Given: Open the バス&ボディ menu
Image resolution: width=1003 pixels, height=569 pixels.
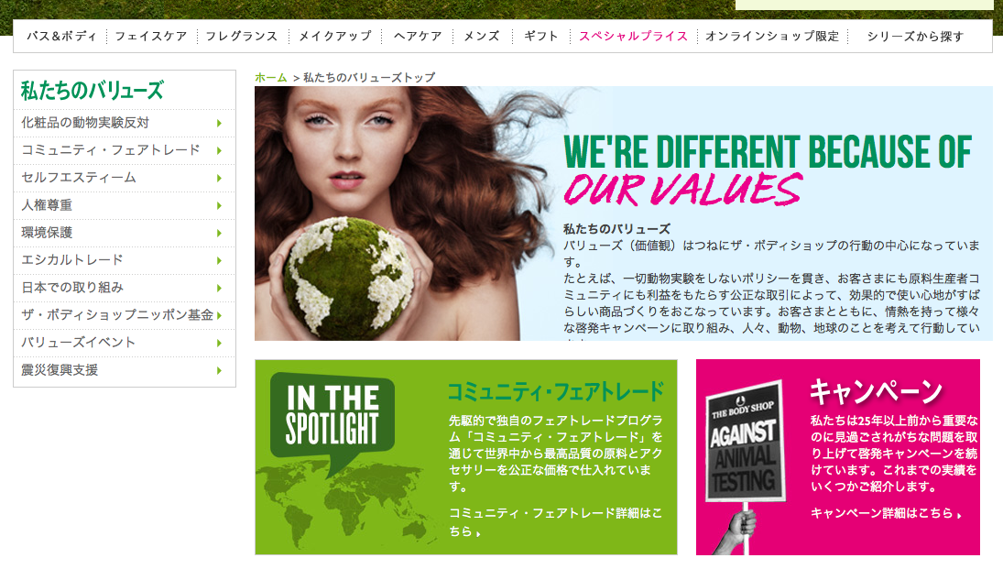Looking at the screenshot, I should [60, 37].
